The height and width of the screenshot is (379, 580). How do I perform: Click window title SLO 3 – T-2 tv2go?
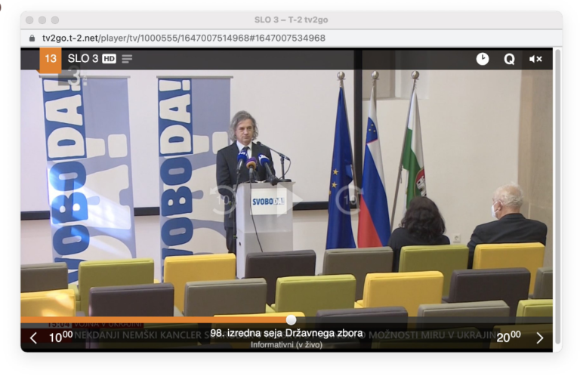tap(291, 20)
